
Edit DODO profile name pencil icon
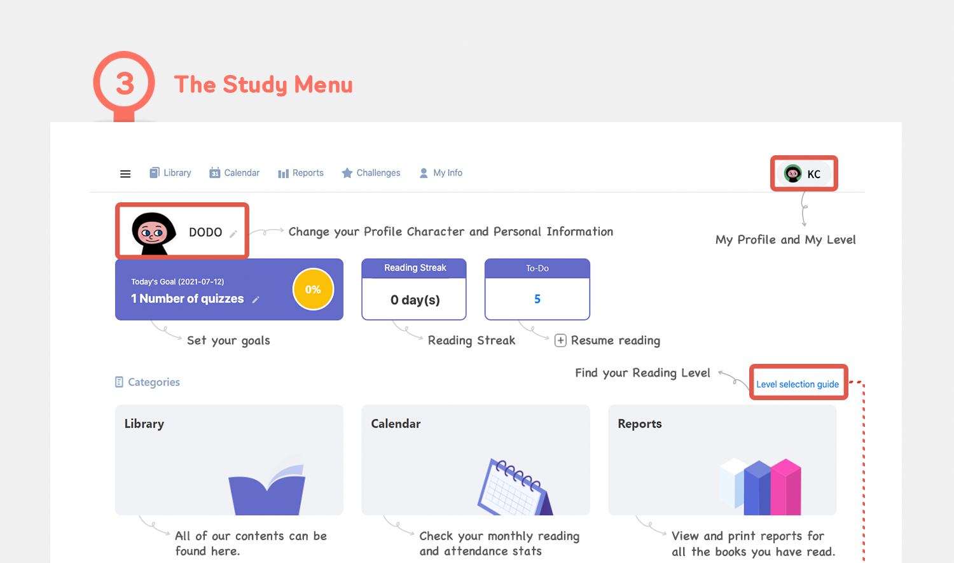pos(233,233)
